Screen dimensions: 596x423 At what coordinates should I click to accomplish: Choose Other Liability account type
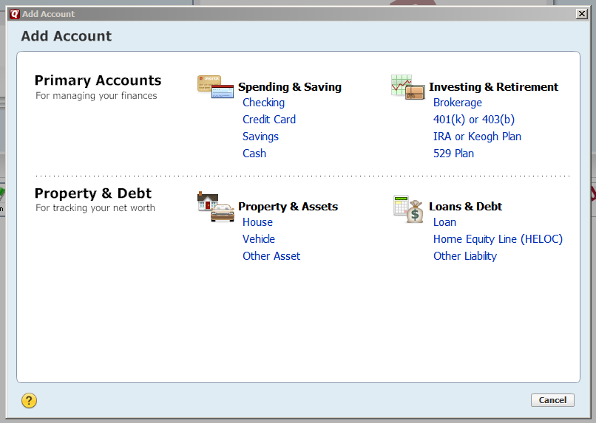[x=465, y=256]
